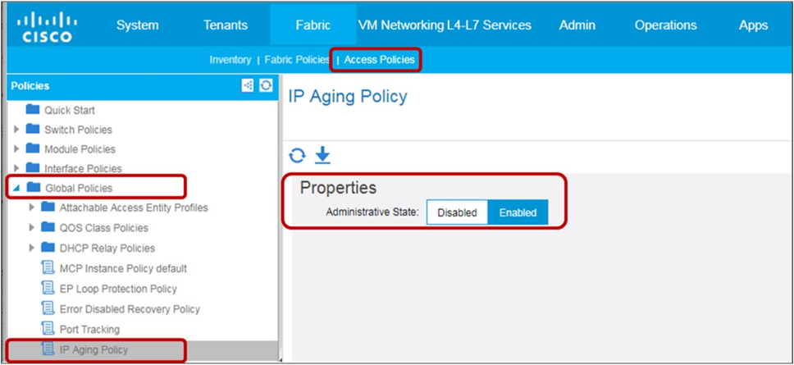Set Administrative State to Enabled
Viewport: 794px width, 365px height.
coord(518,212)
